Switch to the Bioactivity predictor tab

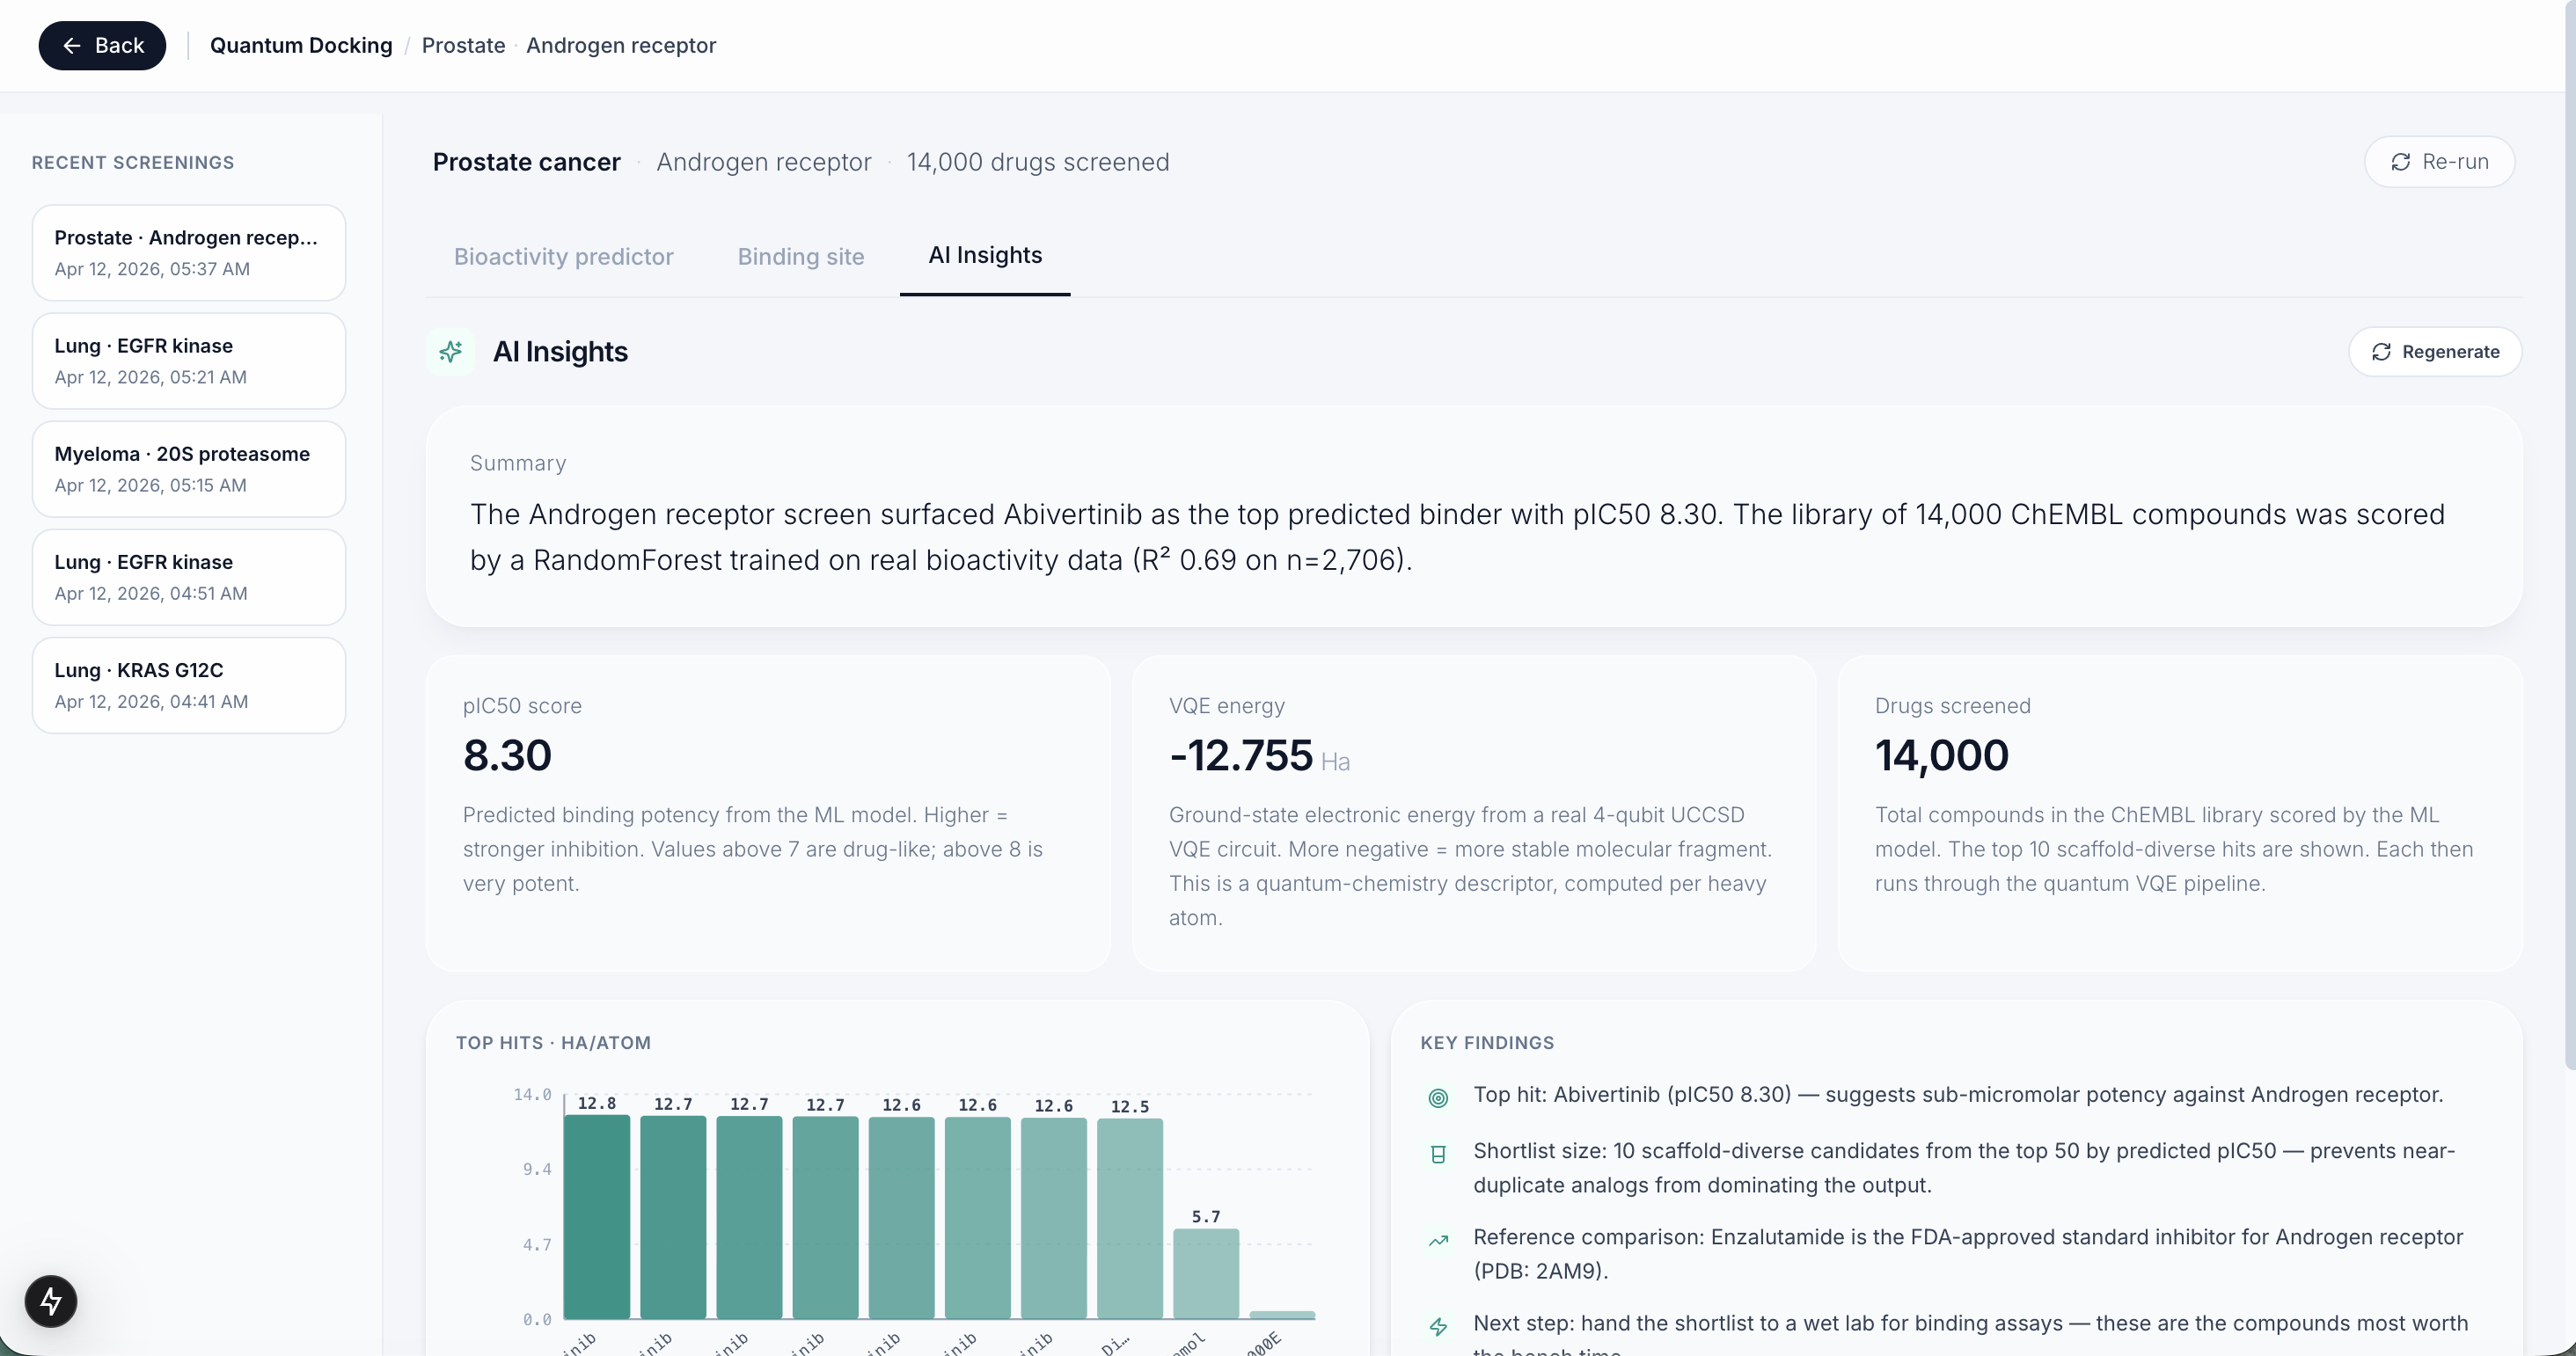coord(563,257)
